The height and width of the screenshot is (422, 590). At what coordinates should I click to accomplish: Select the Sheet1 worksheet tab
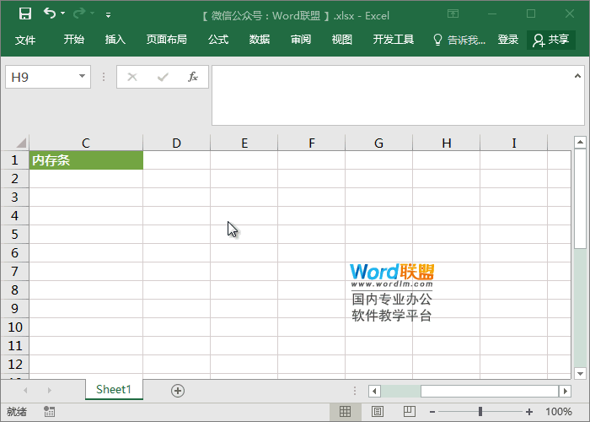[x=114, y=389]
